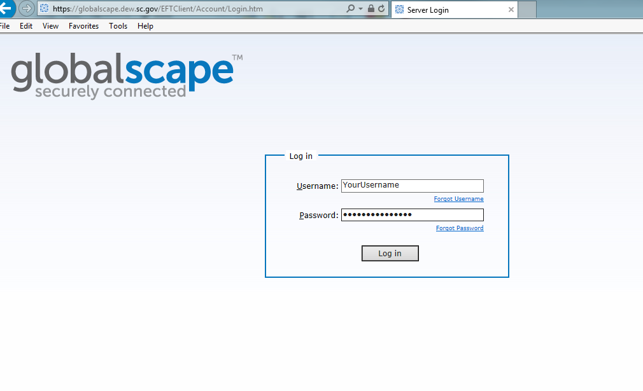
Task: Open the File menu
Action: (x=4, y=26)
